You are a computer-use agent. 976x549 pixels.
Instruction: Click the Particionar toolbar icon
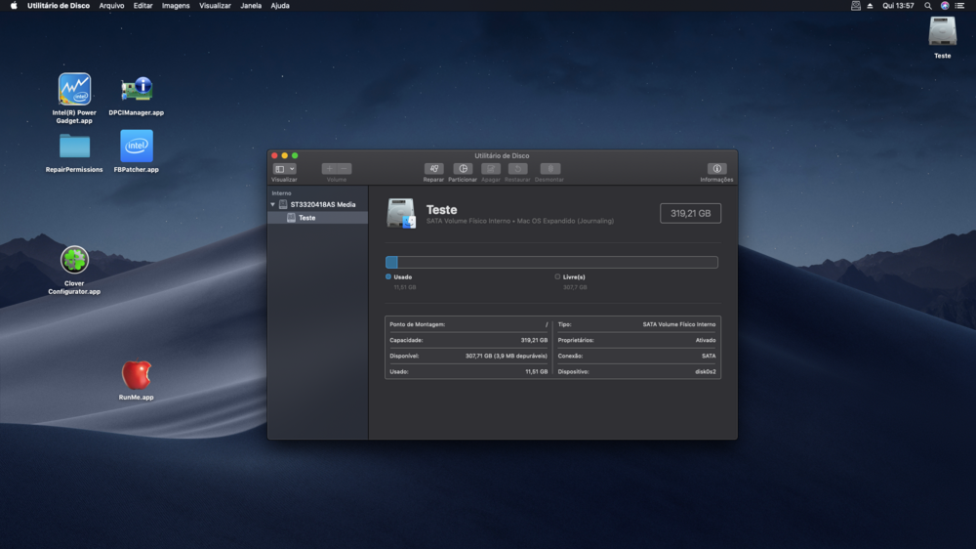[x=463, y=169]
